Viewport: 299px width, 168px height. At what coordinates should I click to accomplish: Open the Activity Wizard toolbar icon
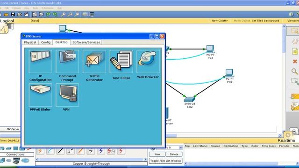pyautogui.click(x=26, y=14)
